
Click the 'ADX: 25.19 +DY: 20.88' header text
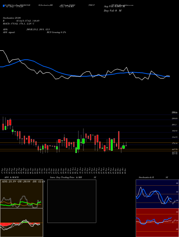[x=16, y=181]
